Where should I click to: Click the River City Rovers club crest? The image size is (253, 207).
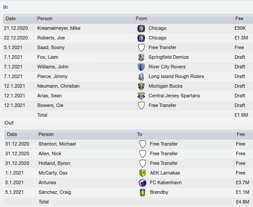point(141,67)
